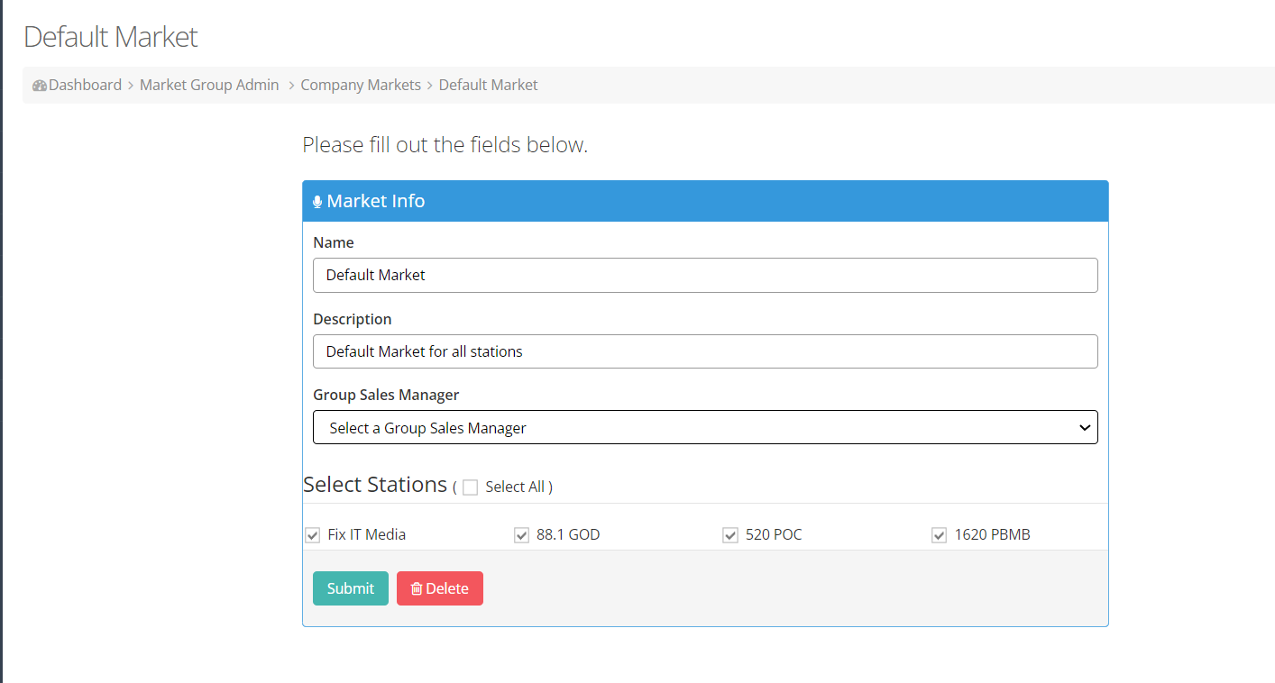Open the Group Sales Manager dropdown

point(705,428)
